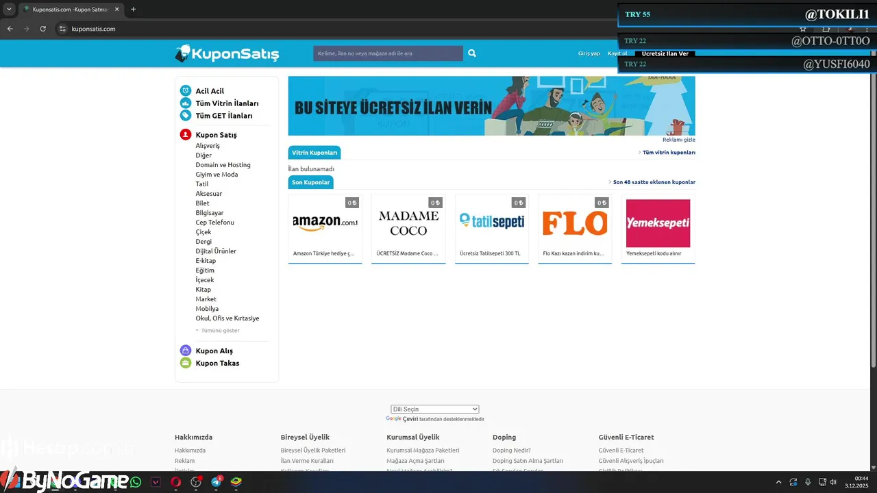This screenshot has height=493, width=877.
Task: Open the Alışveriş category
Action: (208, 146)
